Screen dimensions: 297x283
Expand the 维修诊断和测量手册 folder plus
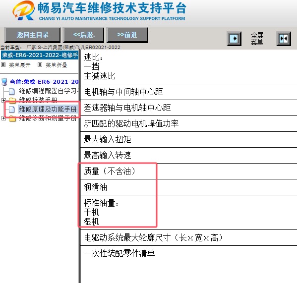[3, 118]
